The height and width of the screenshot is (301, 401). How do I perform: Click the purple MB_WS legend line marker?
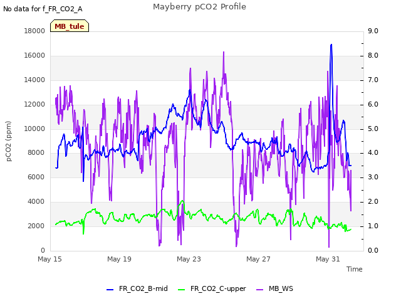(259, 290)
